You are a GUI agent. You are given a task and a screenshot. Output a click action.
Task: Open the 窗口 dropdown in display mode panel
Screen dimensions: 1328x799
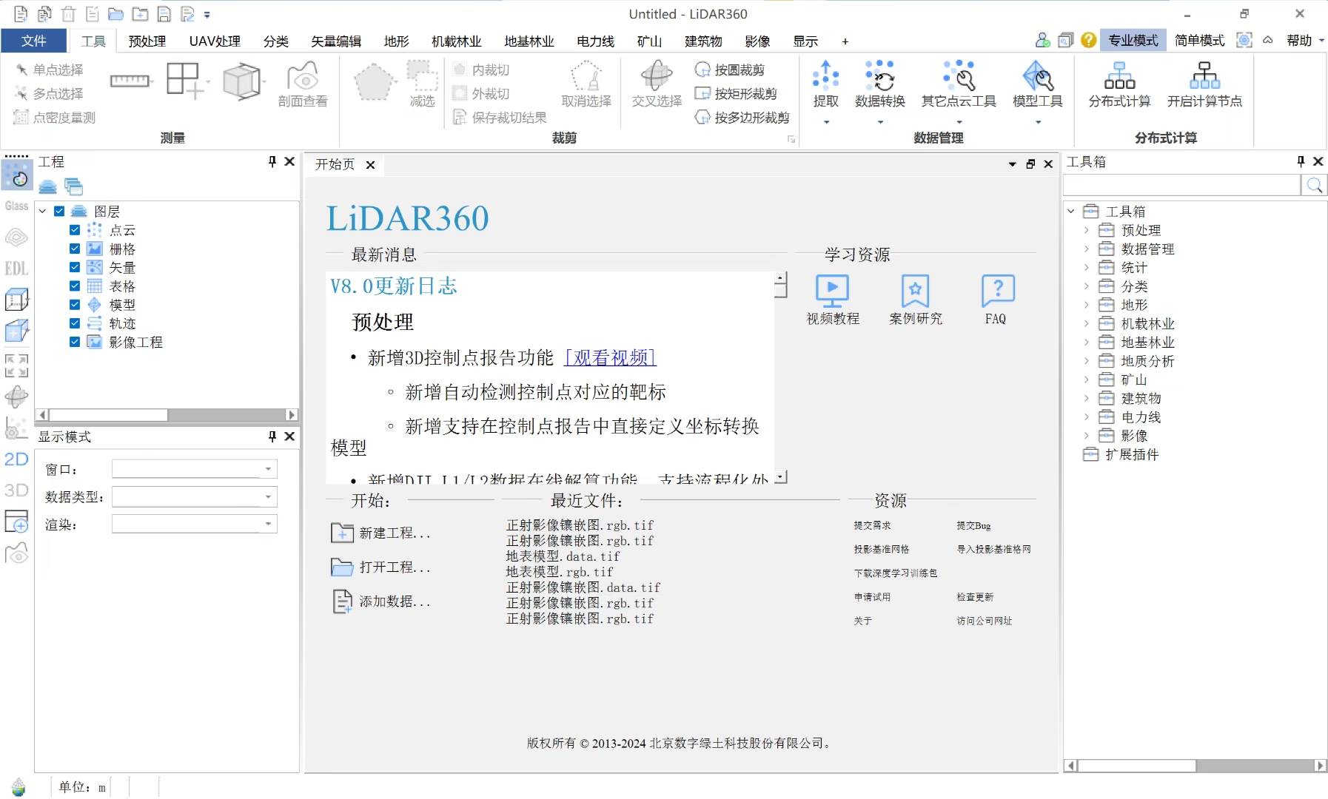195,469
